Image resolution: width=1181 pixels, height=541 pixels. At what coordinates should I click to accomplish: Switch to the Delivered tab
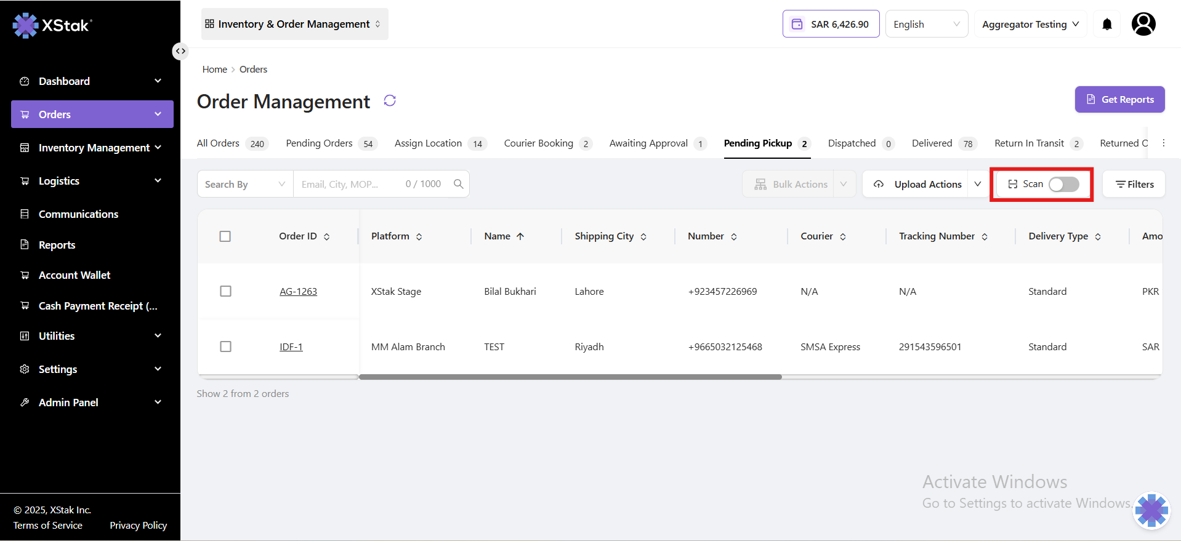(932, 143)
